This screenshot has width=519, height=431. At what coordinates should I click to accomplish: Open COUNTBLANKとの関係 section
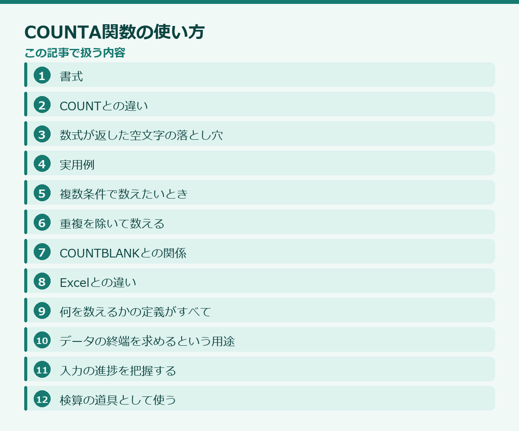tap(259, 251)
